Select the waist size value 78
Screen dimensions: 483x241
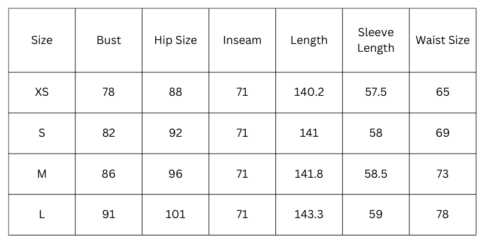443,214
